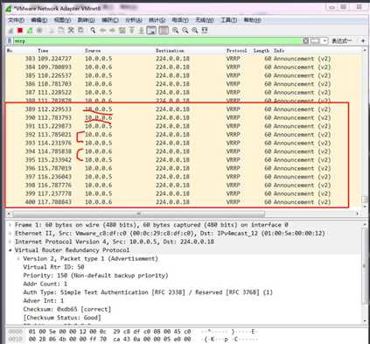Open the 捕获(C) menu
370x344 pixels.
click(110, 20)
